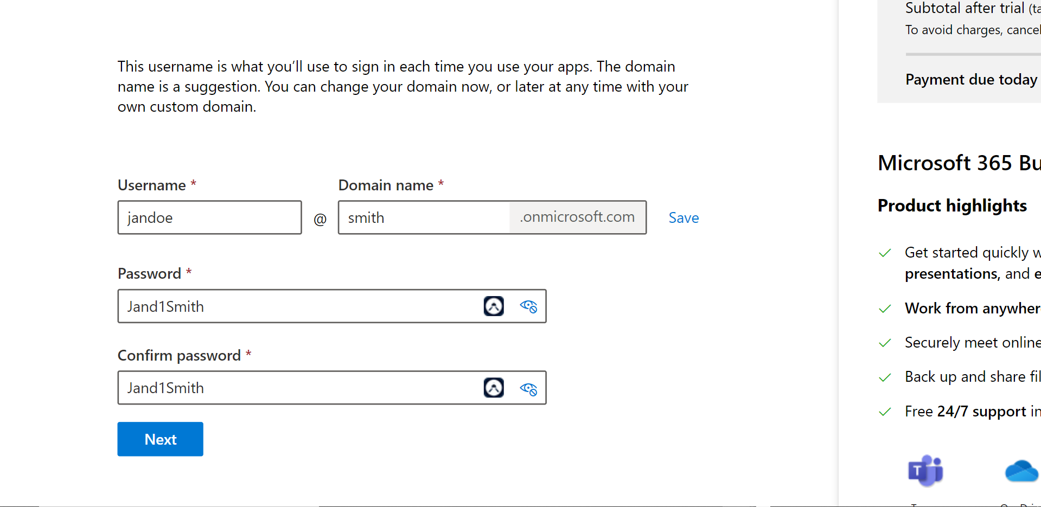1041x507 pixels.
Task: Click the password manager icon in Confirm password field
Action: click(494, 388)
